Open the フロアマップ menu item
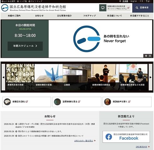154x150 pixels. (x=89, y=16)
